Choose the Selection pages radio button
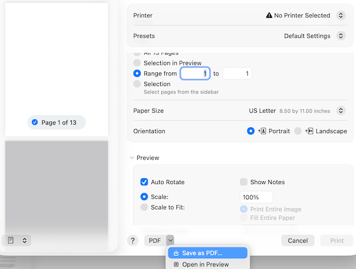This screenshot has width=356, height=269. [137, 84]
